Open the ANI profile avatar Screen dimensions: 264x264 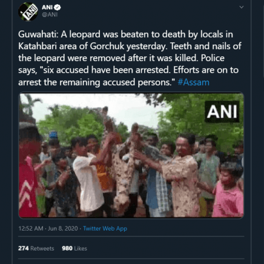[28, 12]
